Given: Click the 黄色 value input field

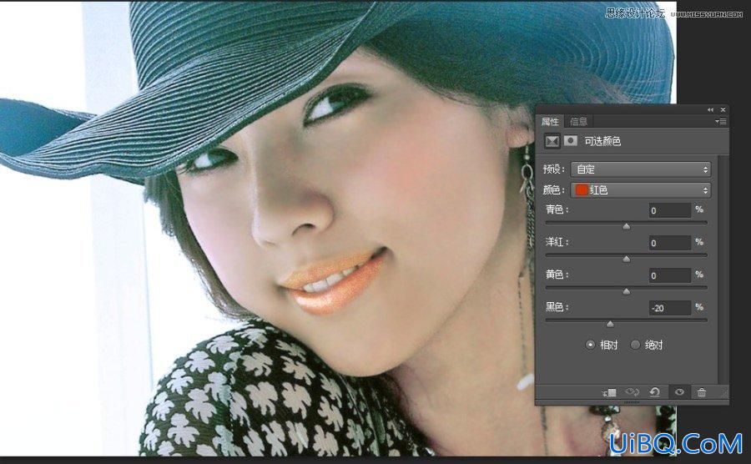Looking at the screenshot, I should point(669,275).
